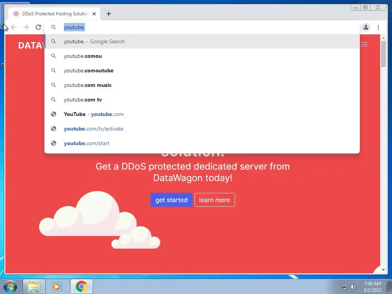Click the vertical scrollbar thumb
The width and height of the screenshot is (392, 294).
[383, 54]
